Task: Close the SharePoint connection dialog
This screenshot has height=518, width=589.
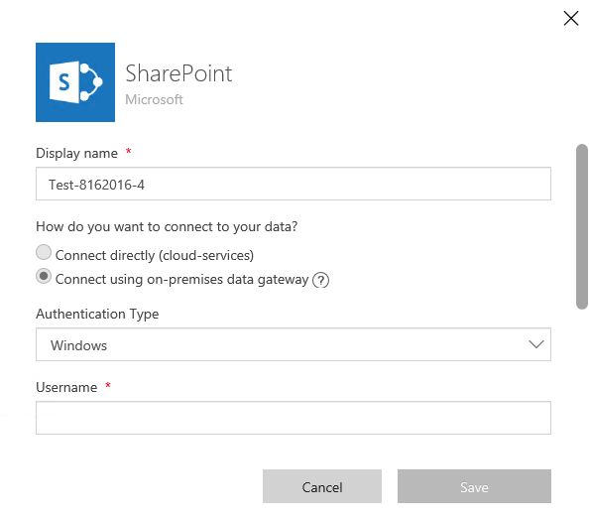Action: 570,18
